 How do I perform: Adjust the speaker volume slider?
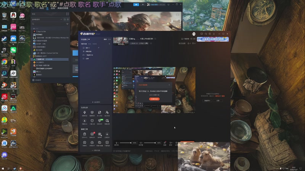point(150,143)
